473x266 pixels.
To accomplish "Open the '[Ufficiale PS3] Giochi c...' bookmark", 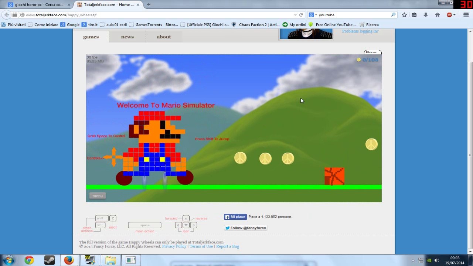I will 205,25.
